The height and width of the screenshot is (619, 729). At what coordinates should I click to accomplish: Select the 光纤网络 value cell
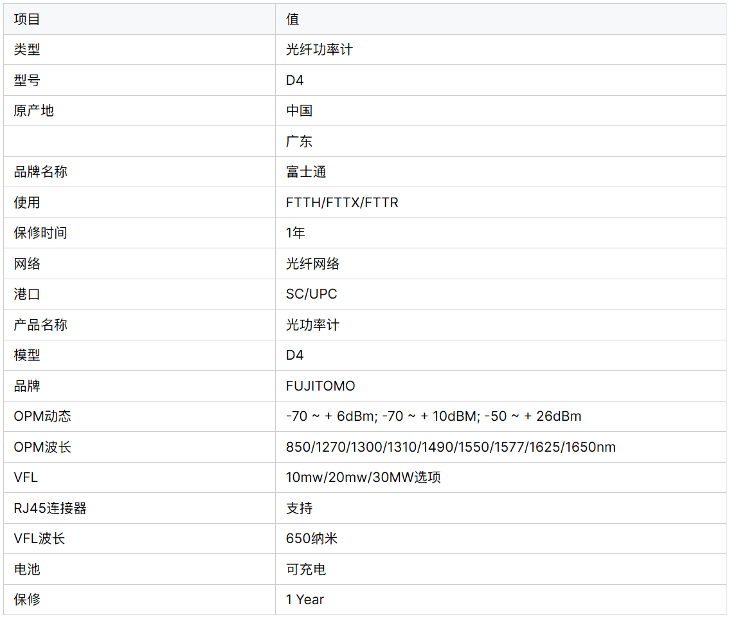click(x=312, y=264)
